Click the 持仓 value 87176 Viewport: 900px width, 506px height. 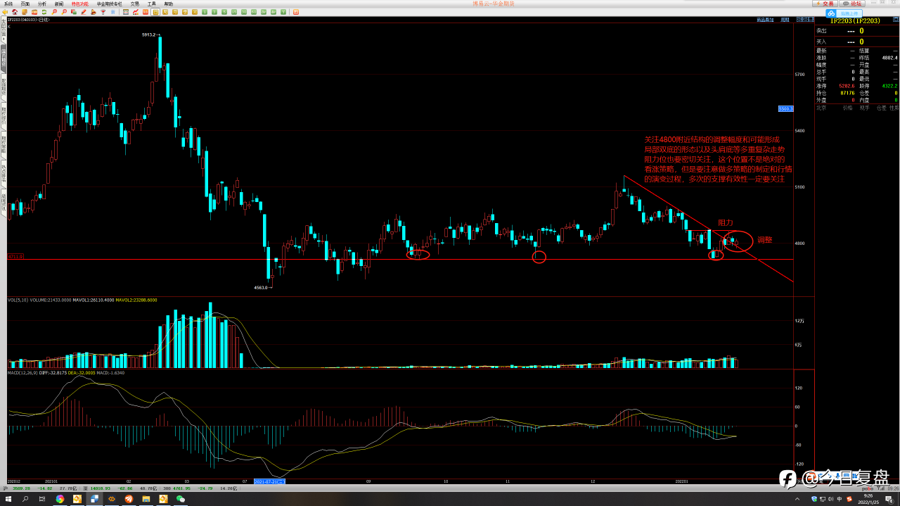tap(847, 93)
